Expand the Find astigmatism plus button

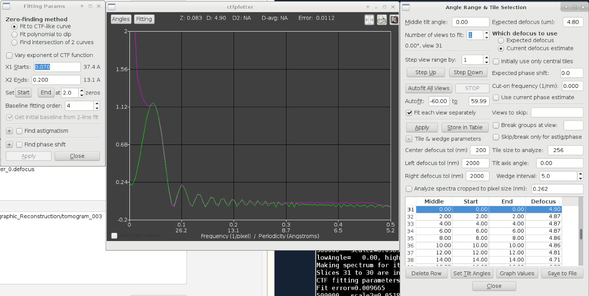(x=9, y=131)
